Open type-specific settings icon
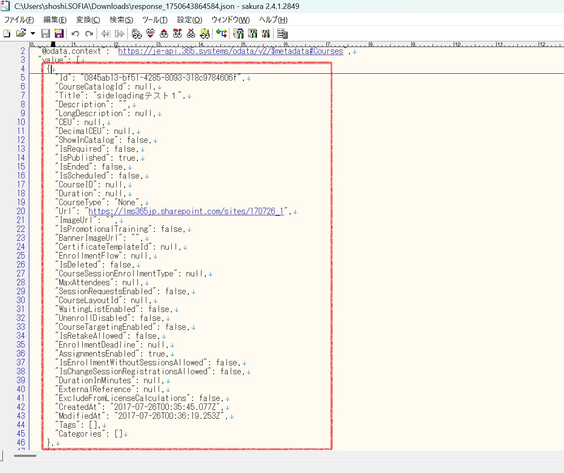Viewport: 564px width, 473px height. (252, 33)
